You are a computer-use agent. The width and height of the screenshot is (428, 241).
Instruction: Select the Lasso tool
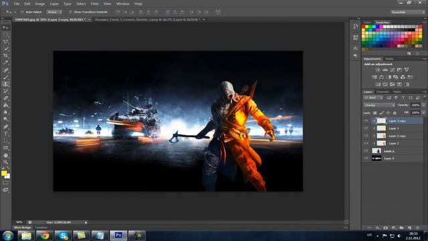click(5, 42)
